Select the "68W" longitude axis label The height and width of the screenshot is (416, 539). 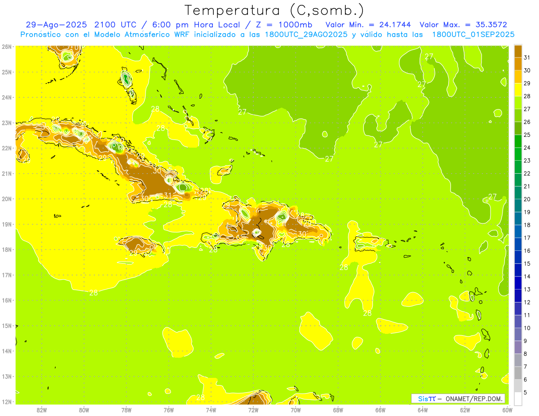point(338,410)
